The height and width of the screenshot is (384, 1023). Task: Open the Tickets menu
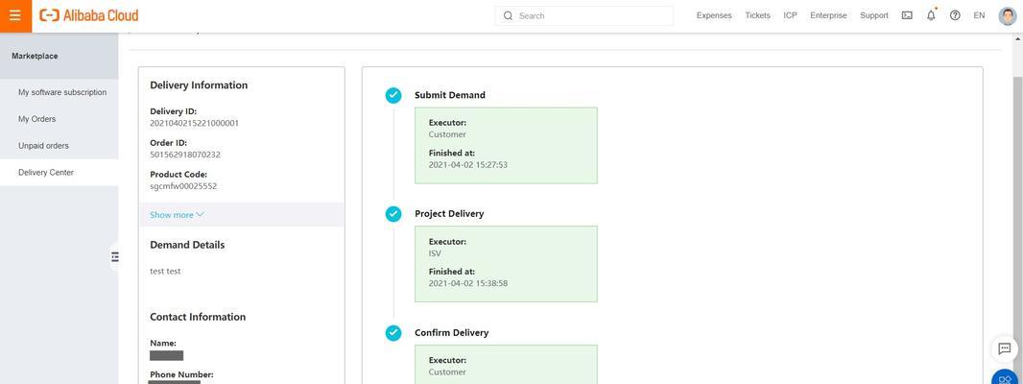[x=757, y=15]
